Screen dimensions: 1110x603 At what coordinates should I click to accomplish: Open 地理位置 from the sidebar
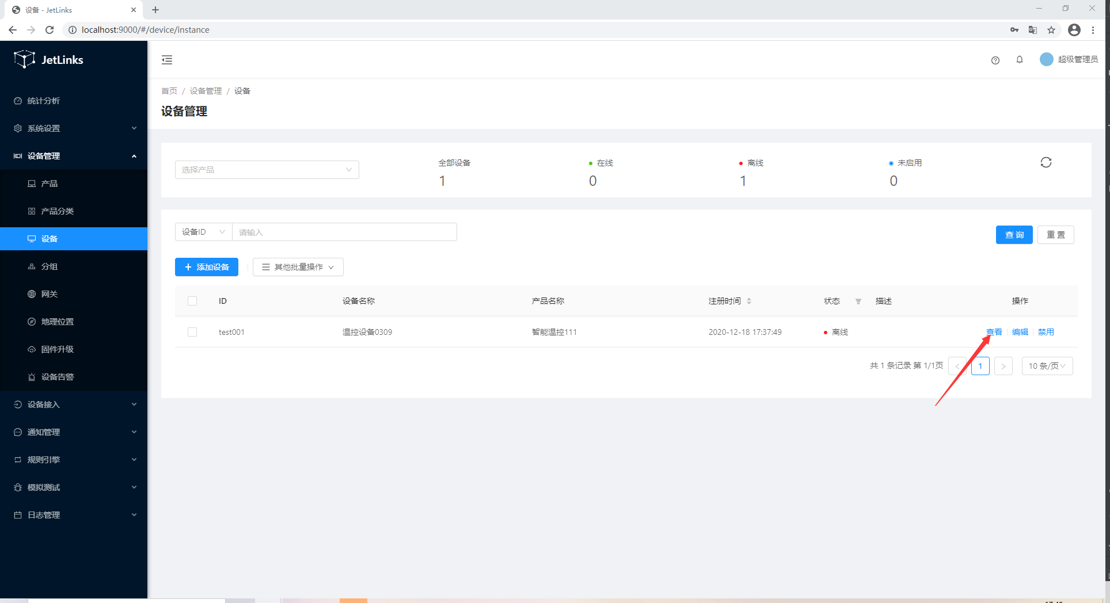coord(57,322)
